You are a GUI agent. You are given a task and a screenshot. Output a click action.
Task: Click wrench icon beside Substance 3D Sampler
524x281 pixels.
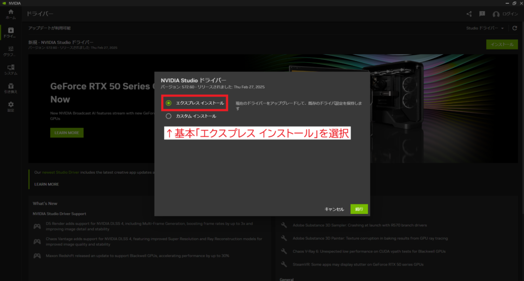283,225
